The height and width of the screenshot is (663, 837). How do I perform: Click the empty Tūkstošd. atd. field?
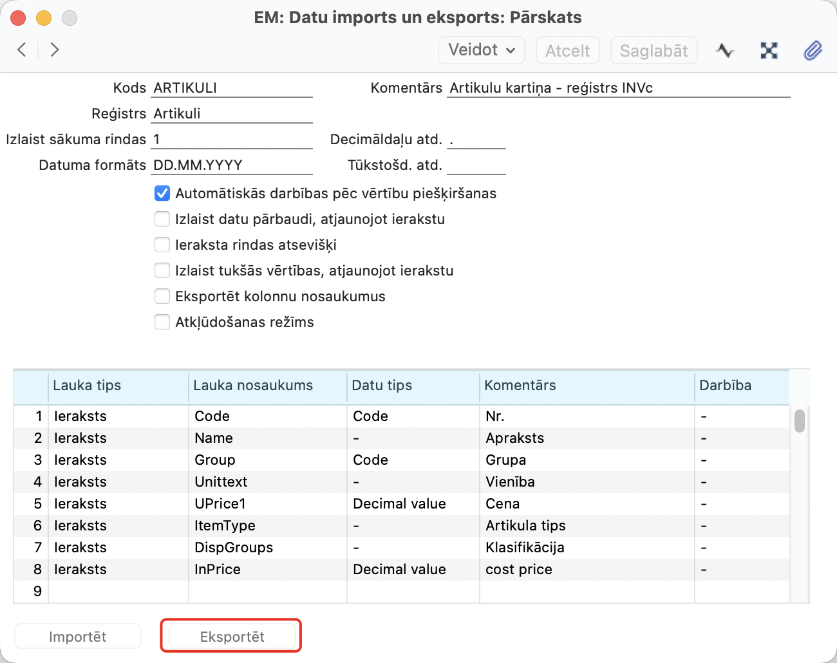coord(476,165)
